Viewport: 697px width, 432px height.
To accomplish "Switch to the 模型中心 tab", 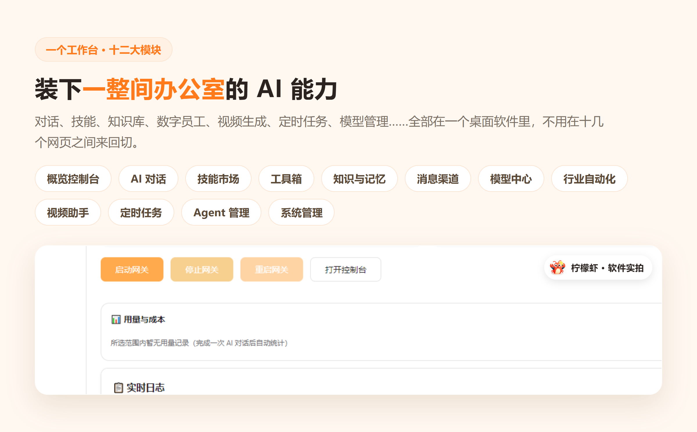I will [511, 179].
